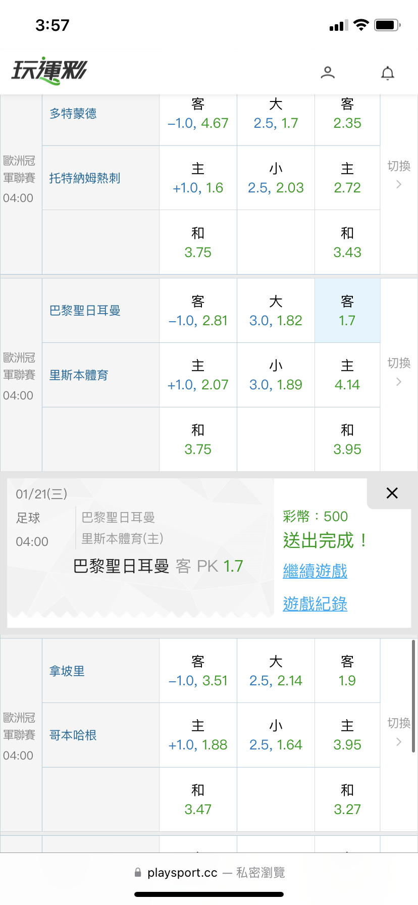This screenshot has height=905, width=418.
Task: Select 主 4.14 odds for 里斯本體育
Action: (347, 375)
